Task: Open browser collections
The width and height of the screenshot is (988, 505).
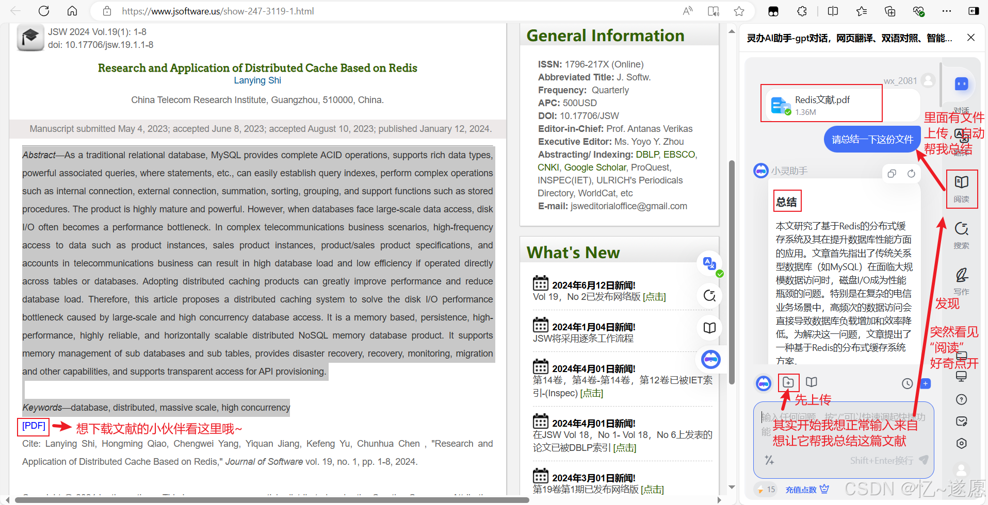Action: [890, 11]
